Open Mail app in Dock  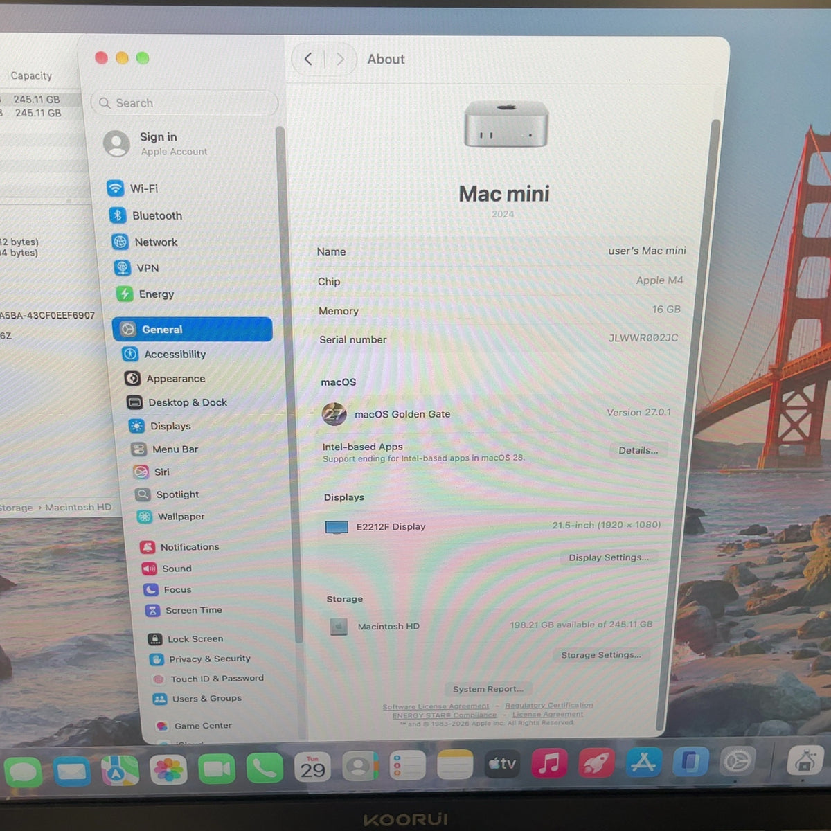[x=72, y=770]
